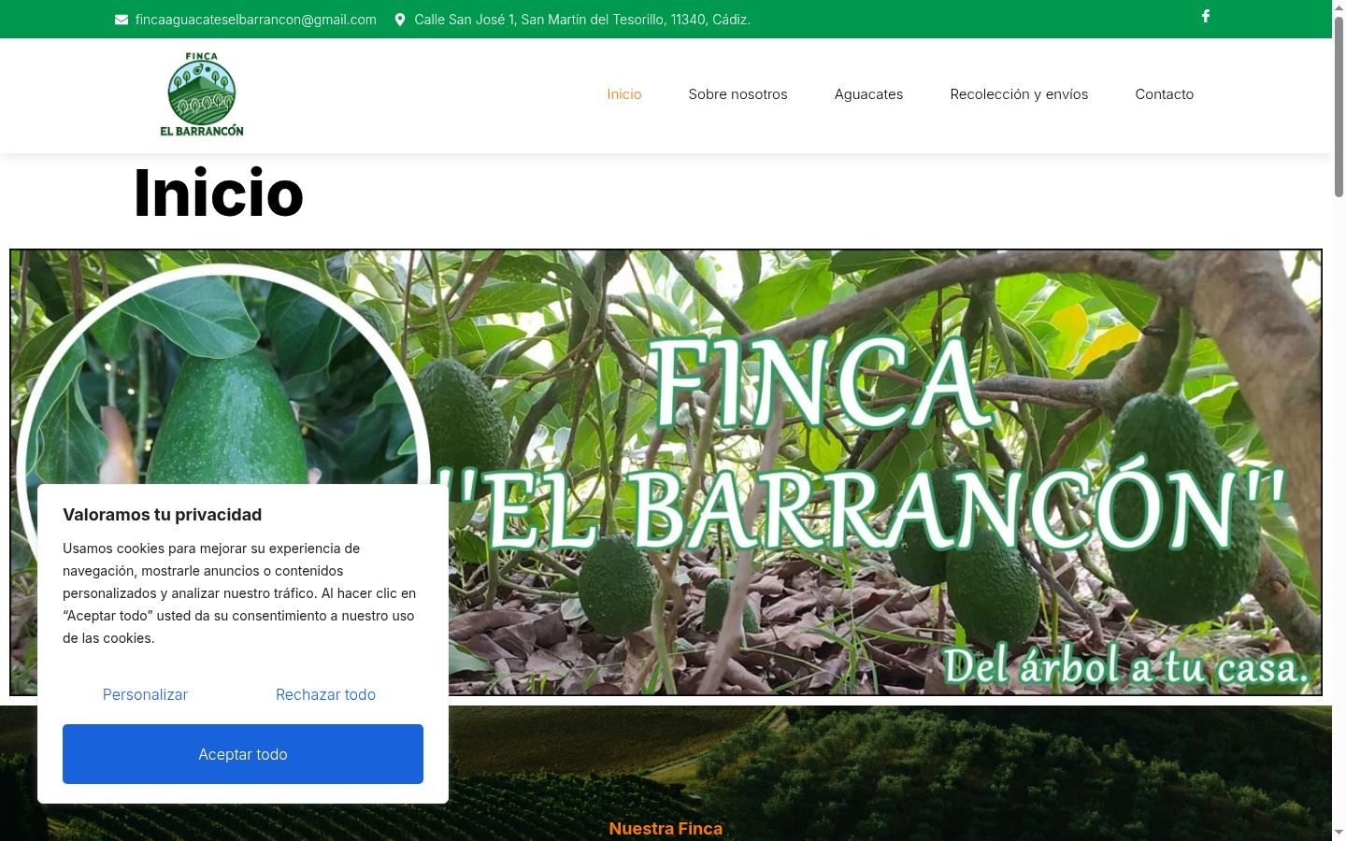The image size is (1346, 841).
Task: Click Rechazar todo in cookie banner
Action: (325, 694)
